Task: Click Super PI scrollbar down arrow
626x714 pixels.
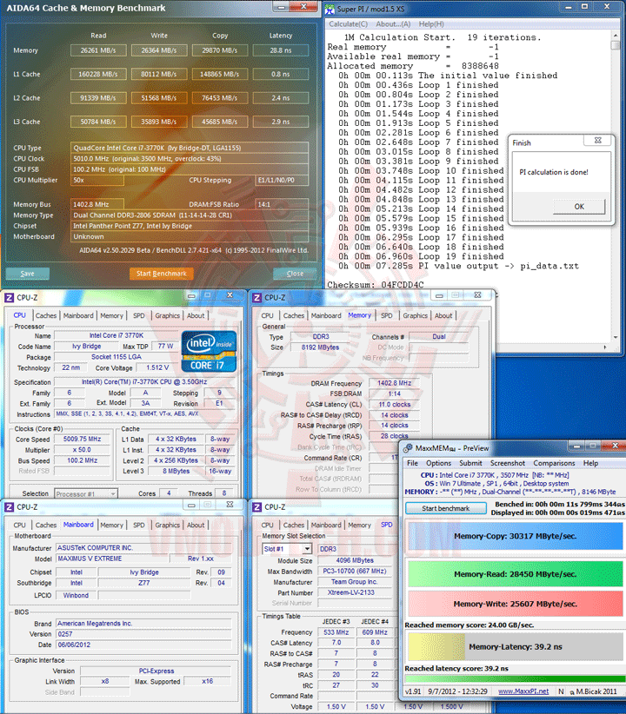Action: (x=616, y=337)
